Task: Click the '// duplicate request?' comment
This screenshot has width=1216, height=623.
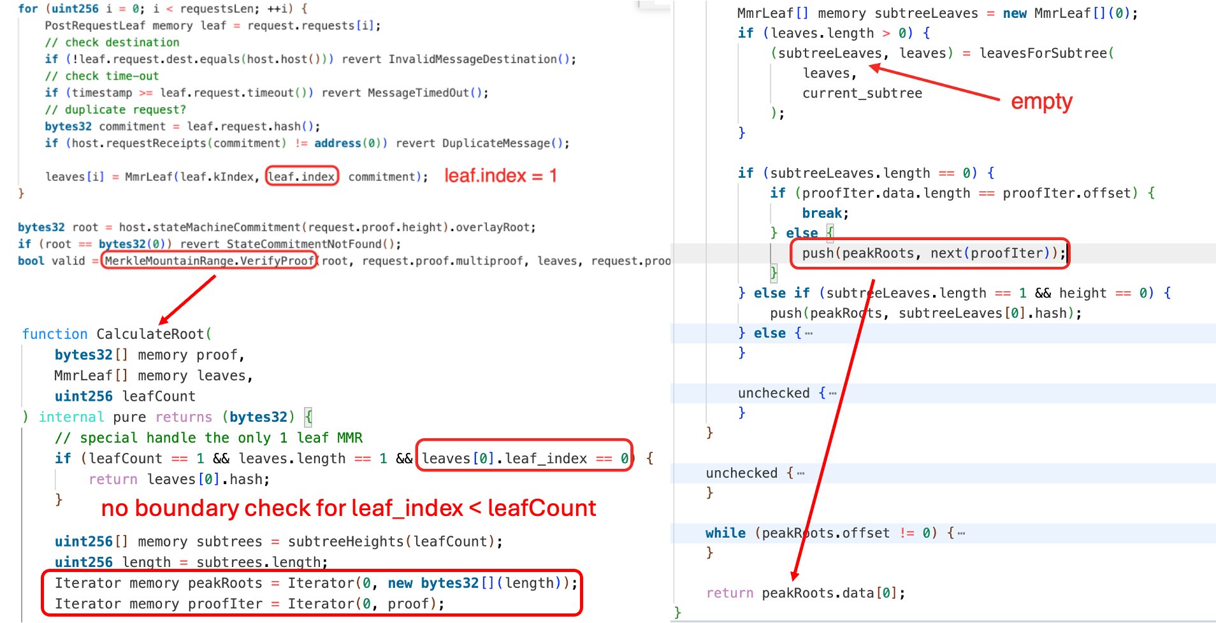Action: [x=115, y=110]
